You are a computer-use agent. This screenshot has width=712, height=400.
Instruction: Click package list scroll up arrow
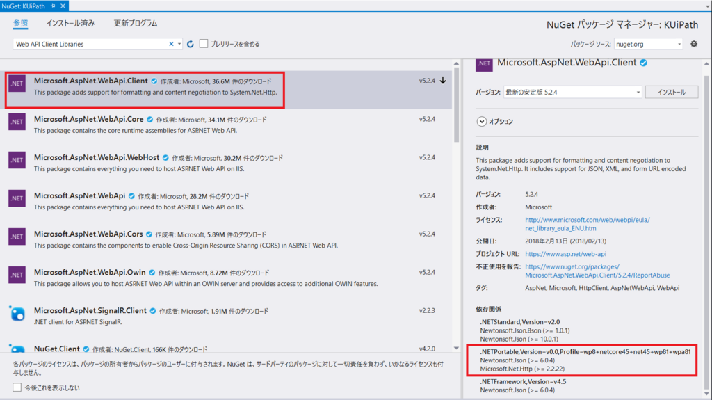(456, 63)
